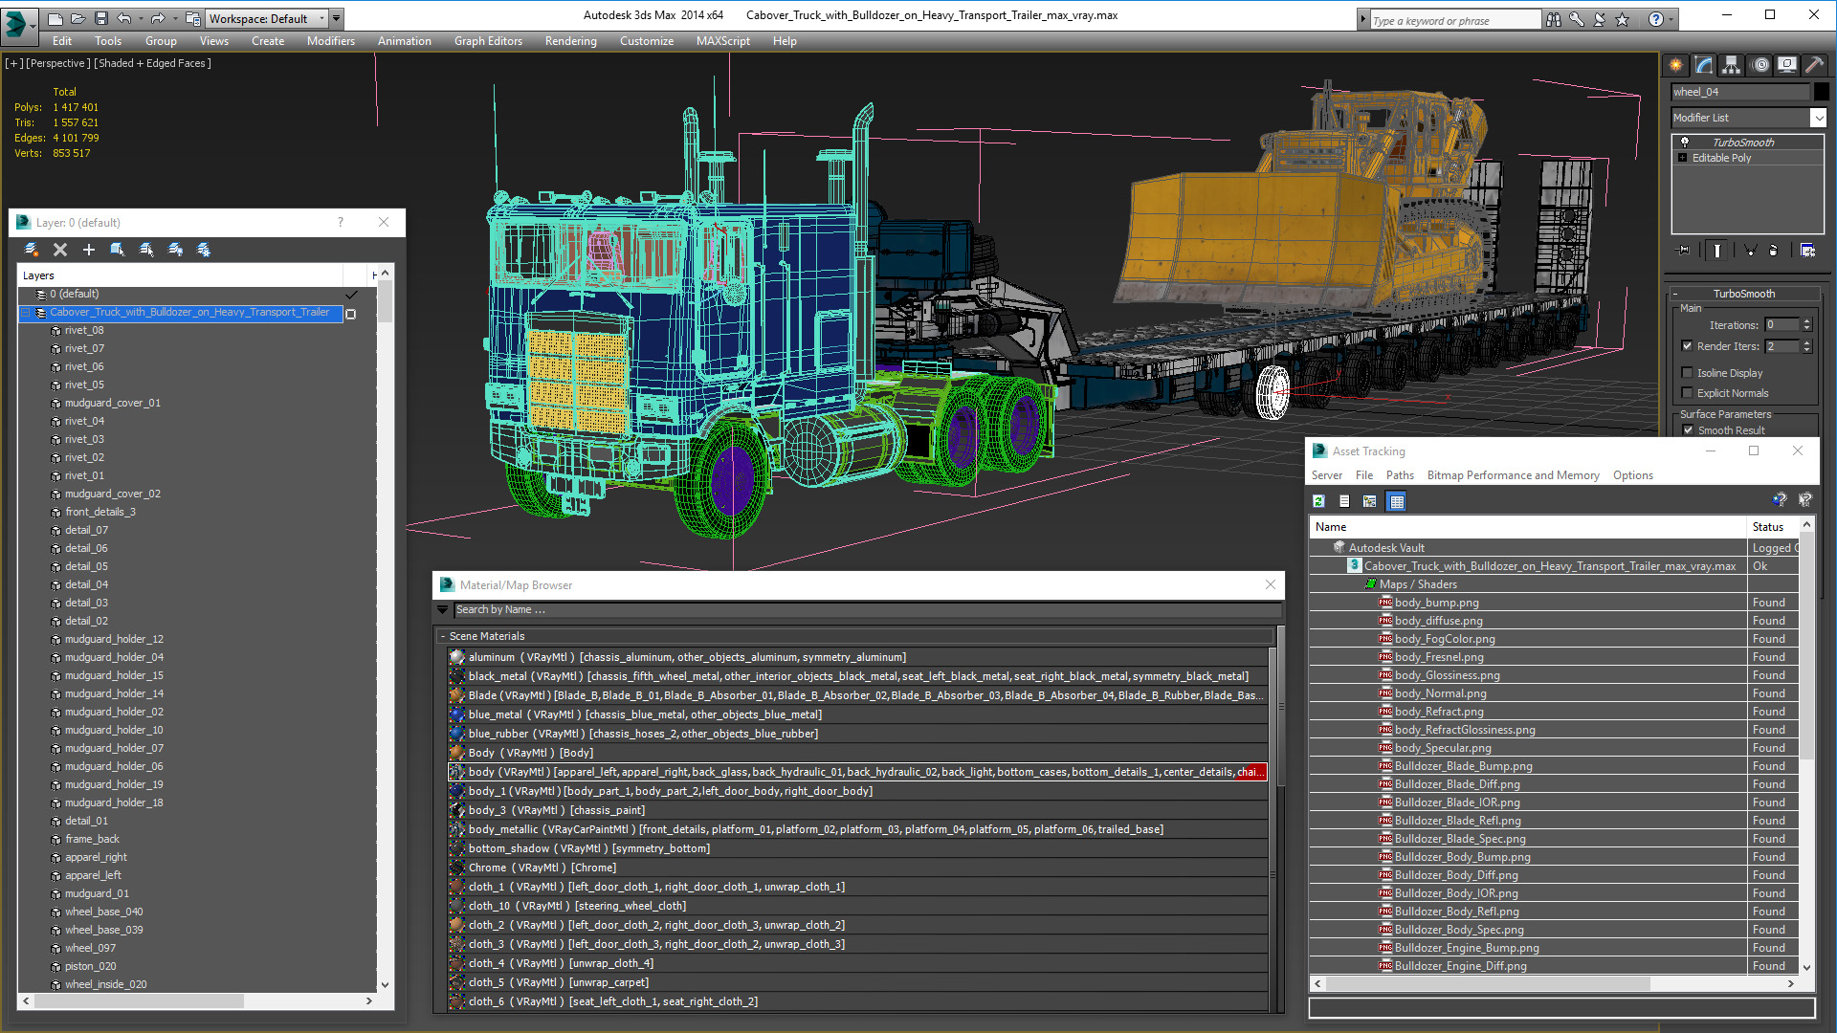Viewport: 1837px width, 1033px height.
Task: Toggle the Cabover_Truck layer current-layer box
Action: coord(350,314)
